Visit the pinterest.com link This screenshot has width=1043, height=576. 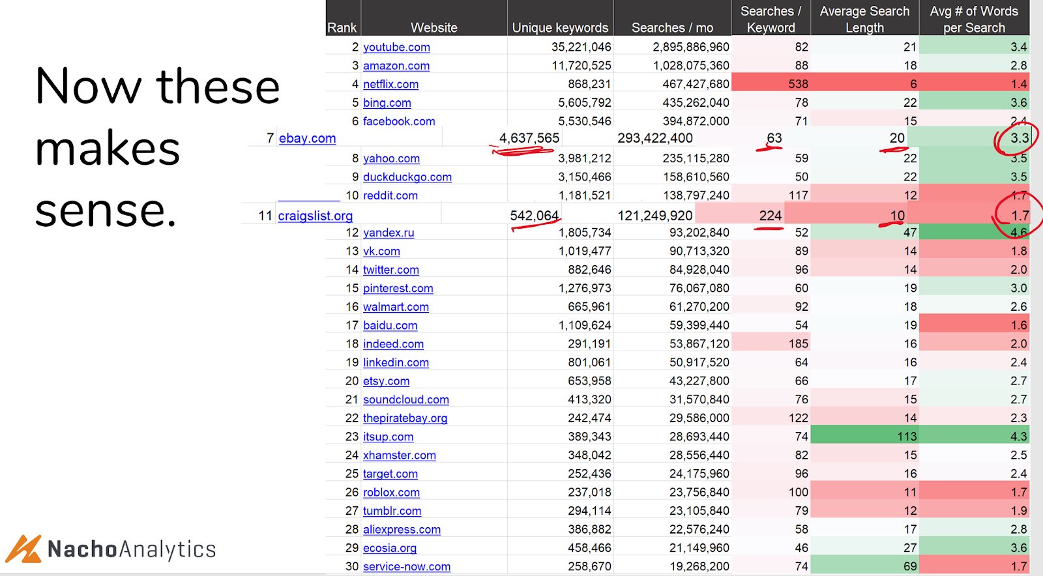pyautogui.click(x=398, y=289)
